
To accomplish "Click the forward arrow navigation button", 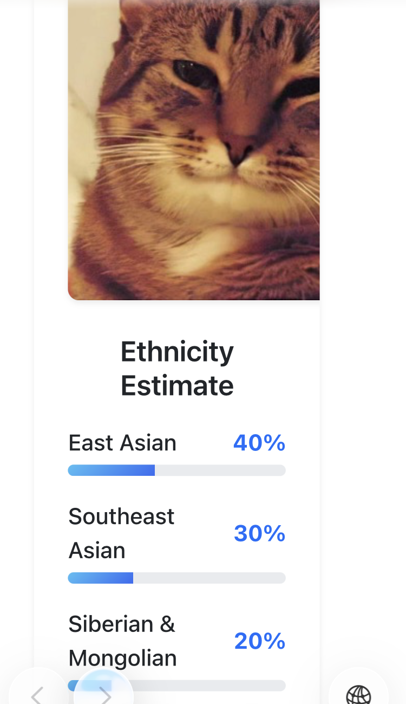I will click(104, 694).
